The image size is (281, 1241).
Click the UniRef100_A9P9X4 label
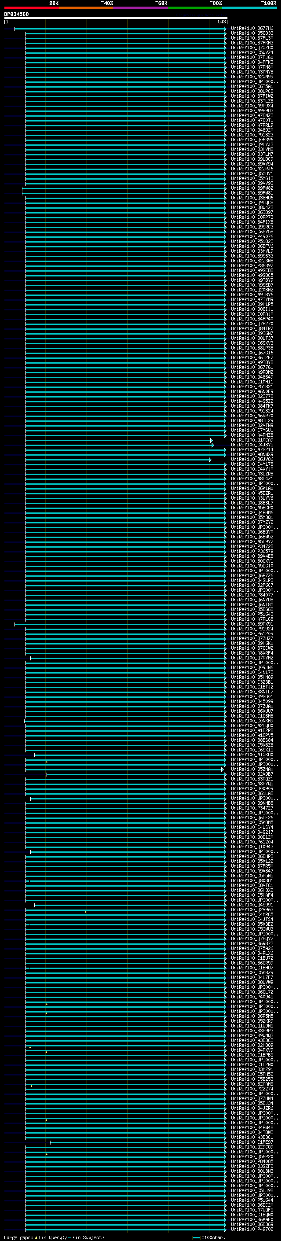(252, 106)
